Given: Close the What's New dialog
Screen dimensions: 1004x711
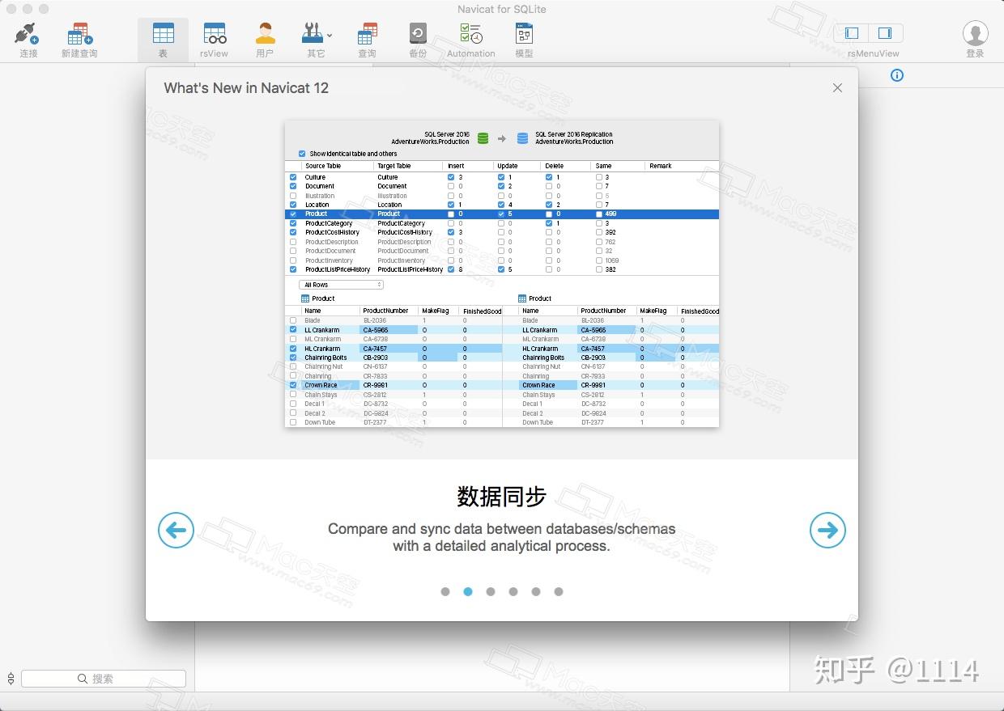Looking at the screenshot, I should pyautogui.click(x=837, y=87).
